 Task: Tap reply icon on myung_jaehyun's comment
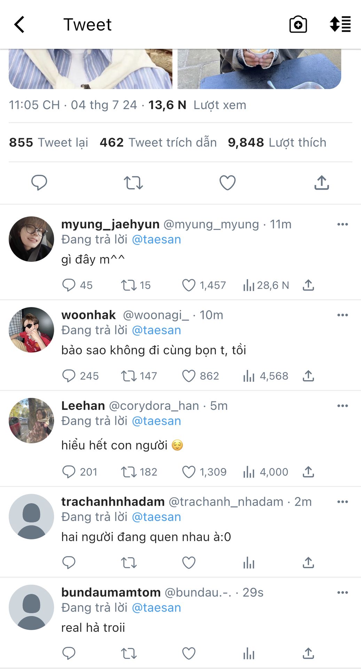point(69,285)
